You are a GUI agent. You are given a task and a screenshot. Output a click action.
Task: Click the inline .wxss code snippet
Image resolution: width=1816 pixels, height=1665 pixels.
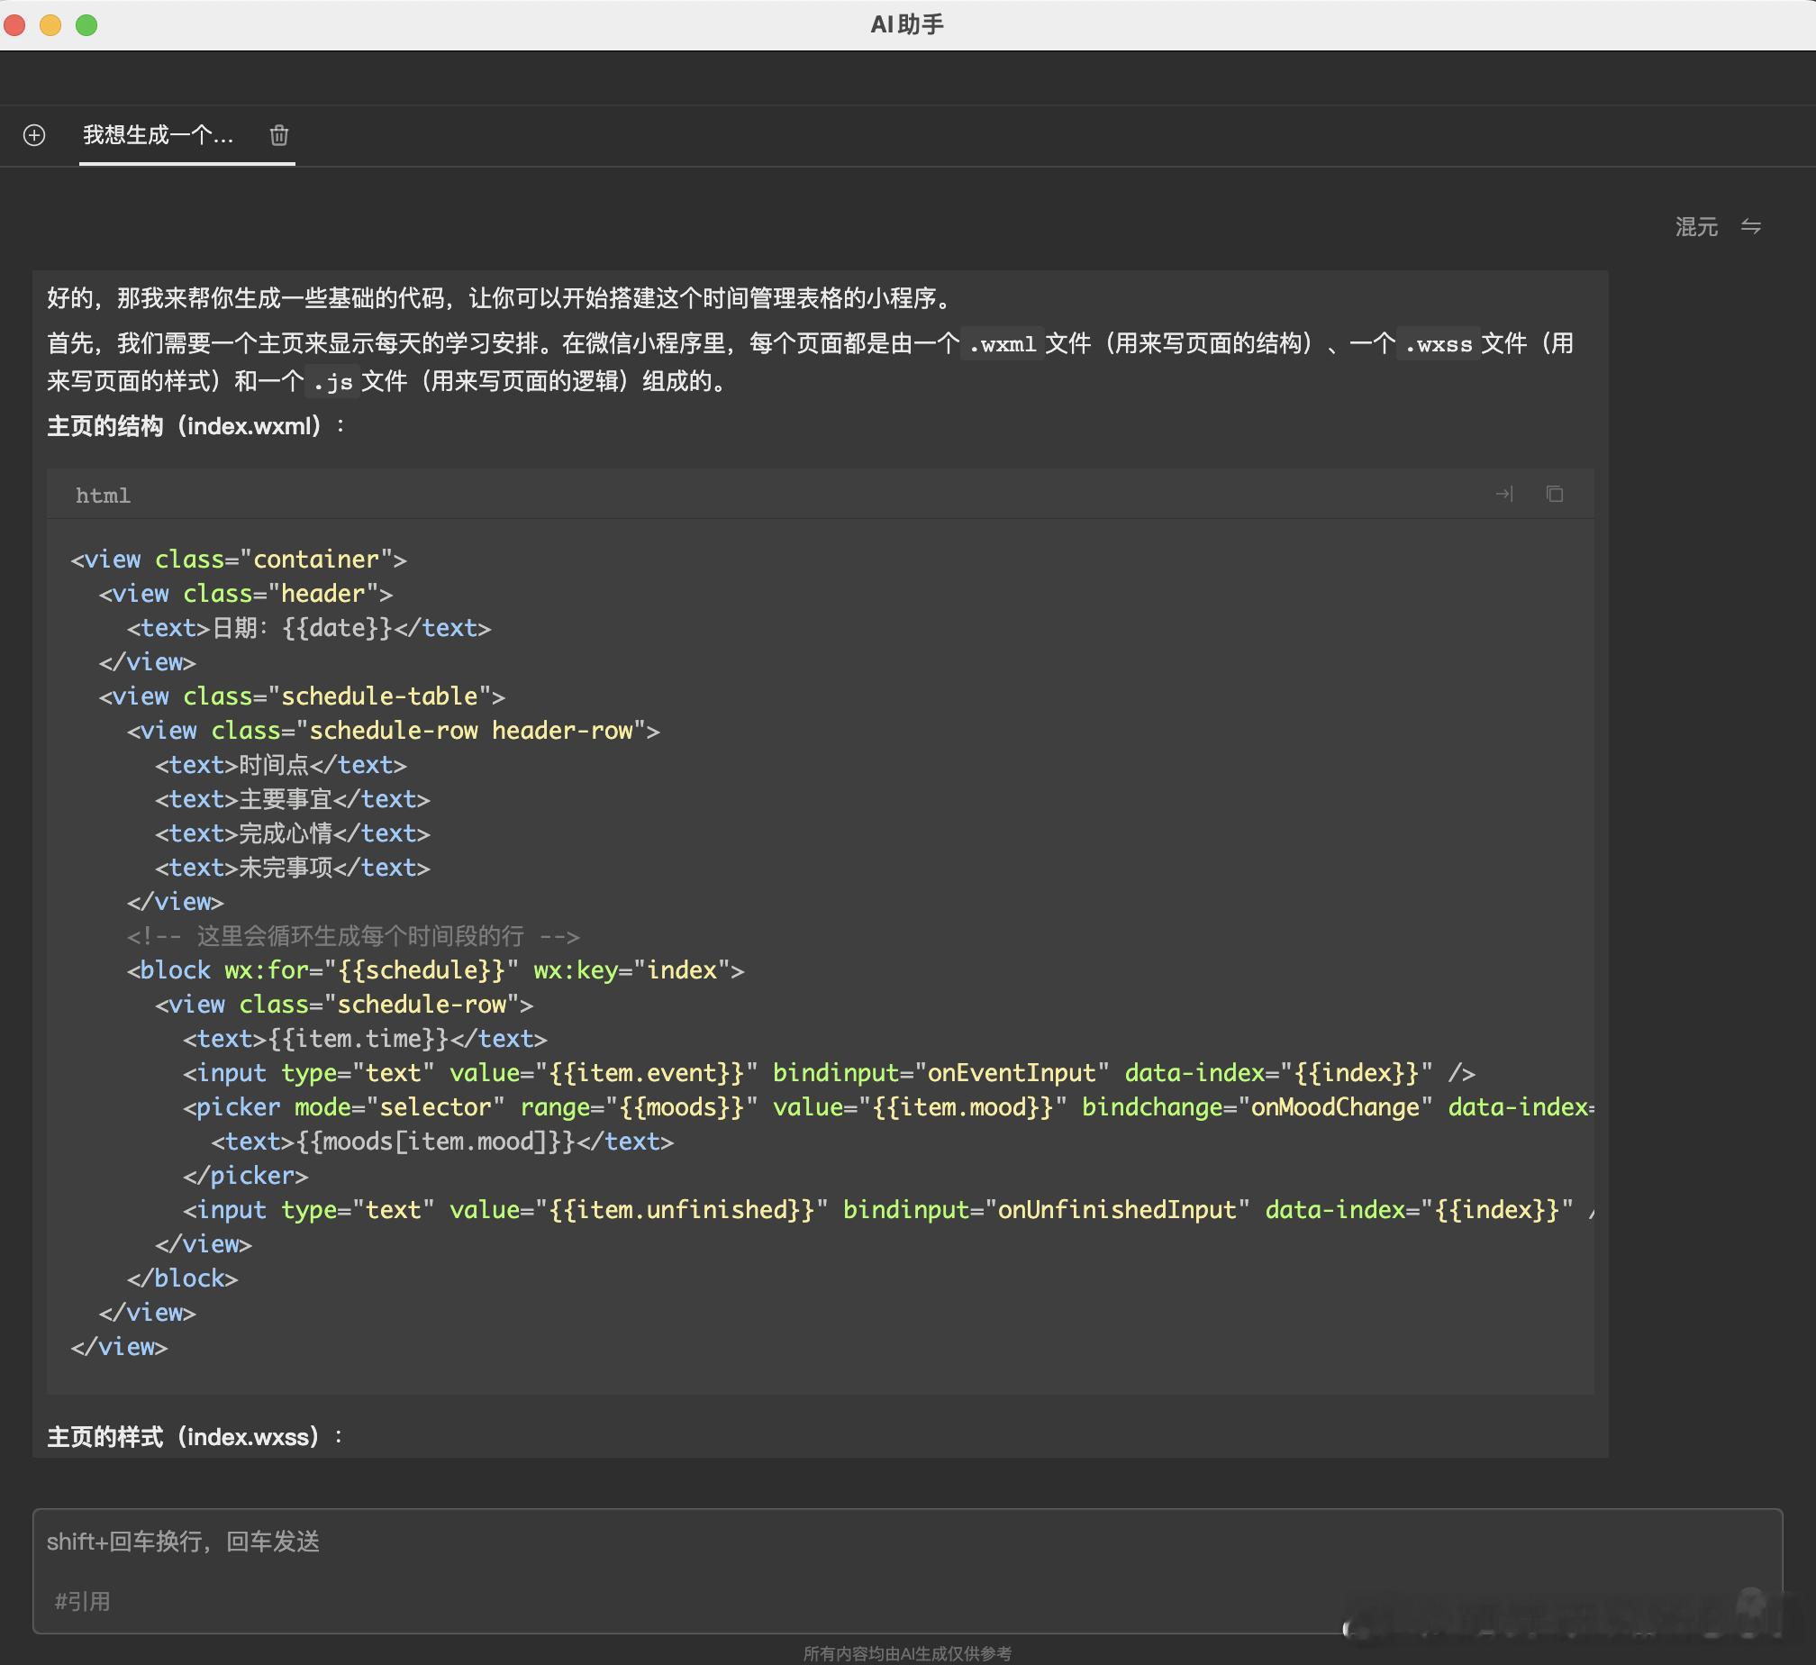[1438, 344]
